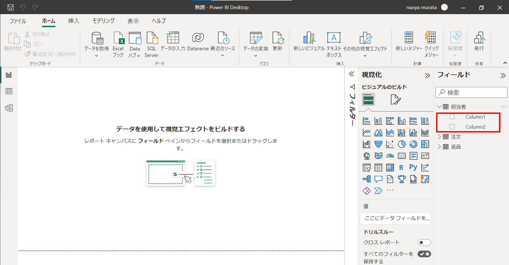
Task: Collapse the 担当者 table
Action: coord(439,107)
